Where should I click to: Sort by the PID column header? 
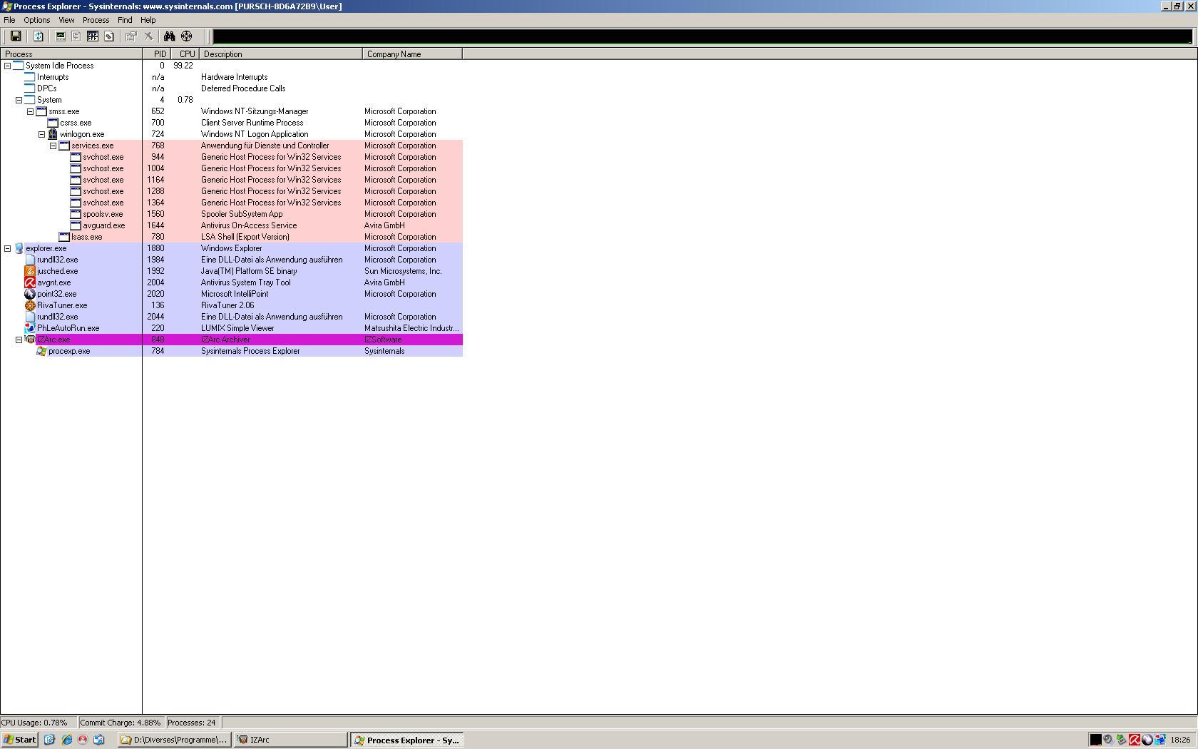coord(157,54)
